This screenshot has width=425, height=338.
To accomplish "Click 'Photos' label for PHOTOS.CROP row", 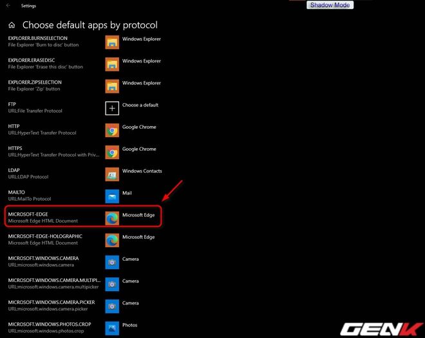I will (x=129, y=325).
